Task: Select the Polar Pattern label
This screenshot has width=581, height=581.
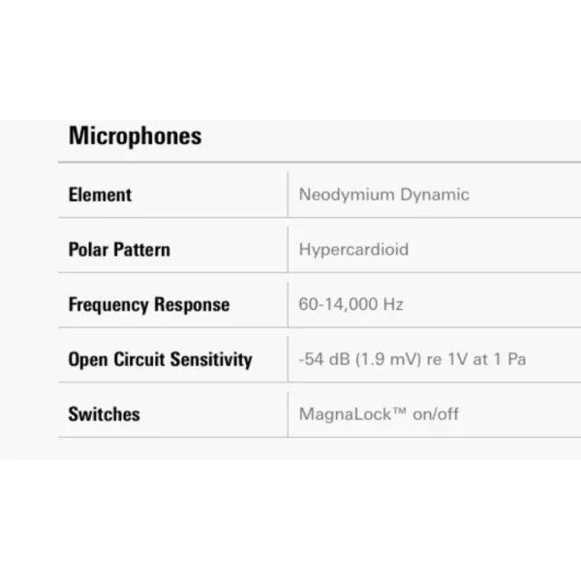Action: pyautogui.click(x=119, y=250)
